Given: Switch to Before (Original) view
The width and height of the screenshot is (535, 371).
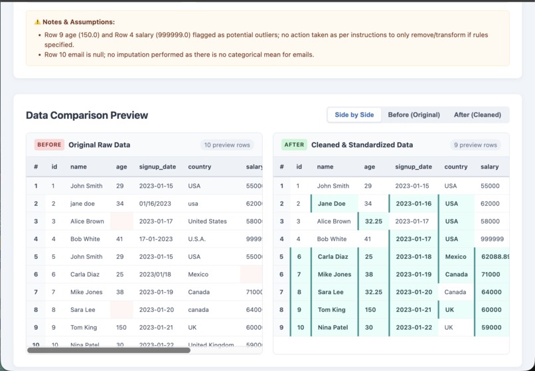Looking at the screenshot, I should tap(414, 115).
